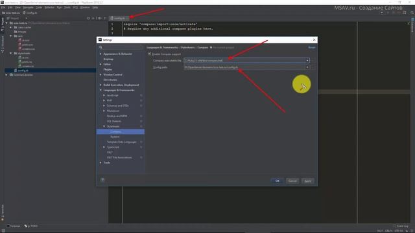415x233 pixels.
Task: Open the Structure side tool window tab
Action: (x=3, y=44)
